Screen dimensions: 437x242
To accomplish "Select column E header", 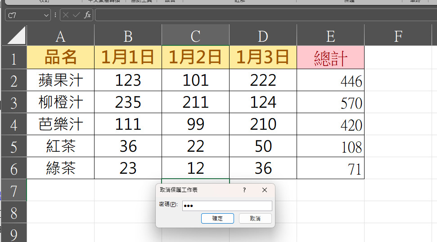I will coord(330,35).
